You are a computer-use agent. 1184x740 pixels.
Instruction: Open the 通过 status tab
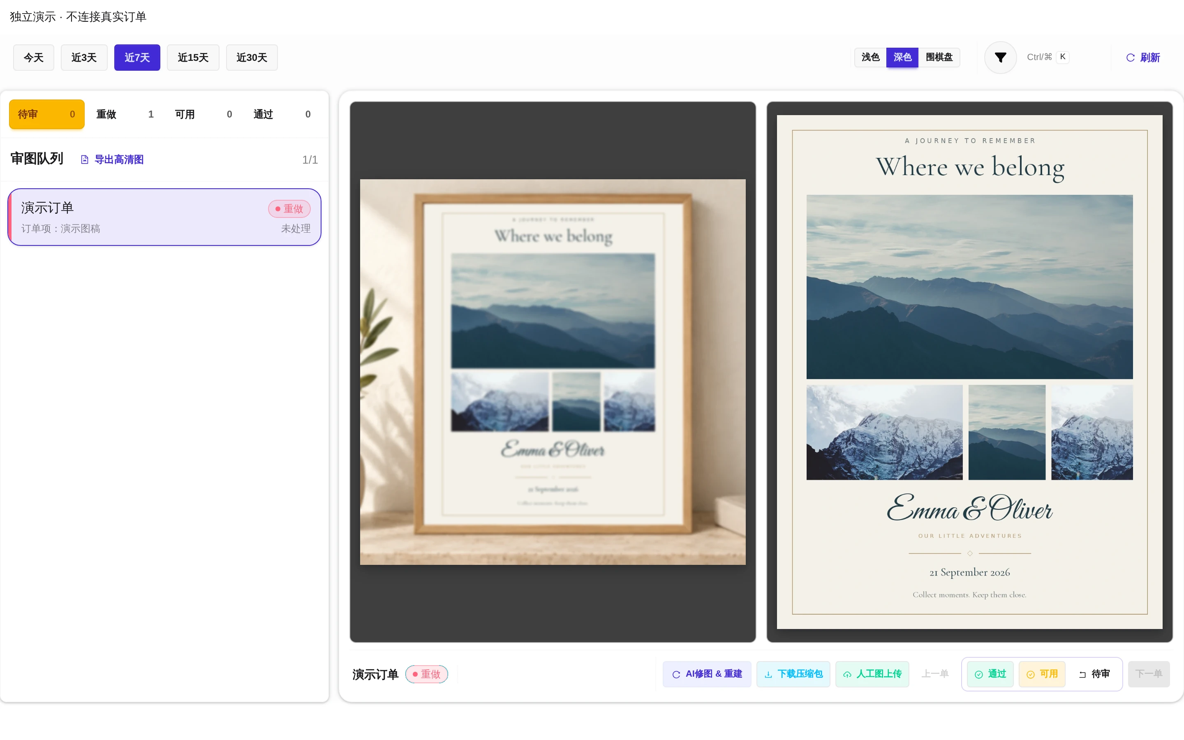[x=282, y=114]
